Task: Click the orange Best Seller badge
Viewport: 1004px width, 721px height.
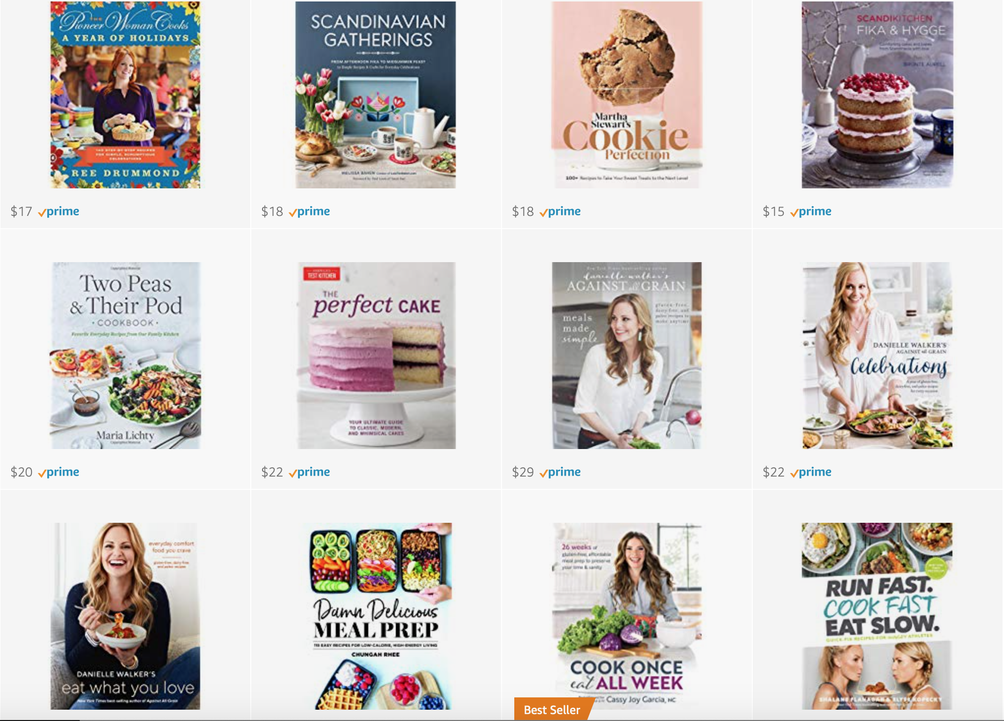Action: (552, 710)
